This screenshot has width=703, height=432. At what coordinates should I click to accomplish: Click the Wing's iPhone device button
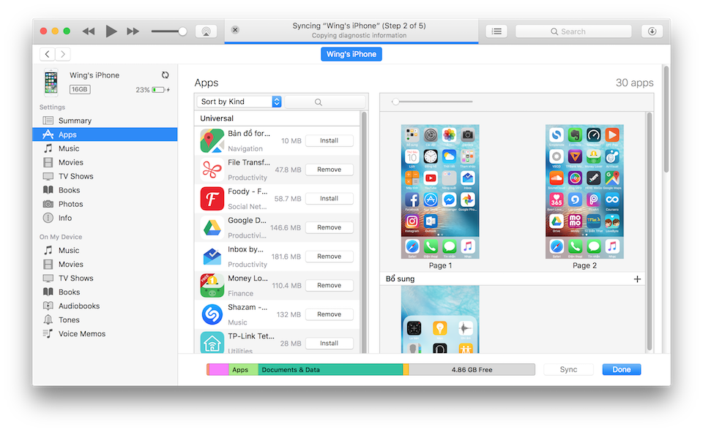[x=351, y=54]
